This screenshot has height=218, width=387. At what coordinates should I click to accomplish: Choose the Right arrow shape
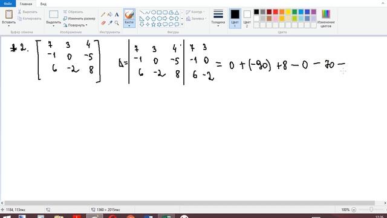pyautogui.click(x=165, y=19)
